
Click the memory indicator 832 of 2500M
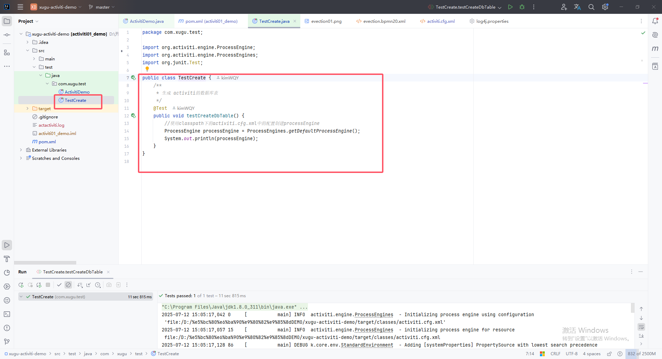coord(641,354)
